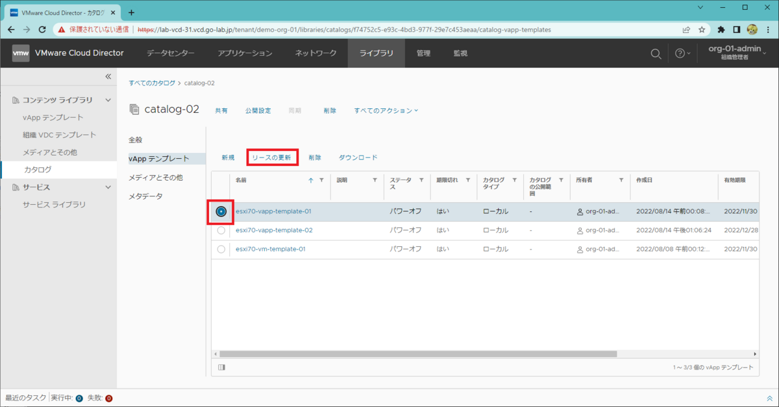Open esxi70-vapp-template-02 link
779x407 pixels.
(x=274, y=230)
